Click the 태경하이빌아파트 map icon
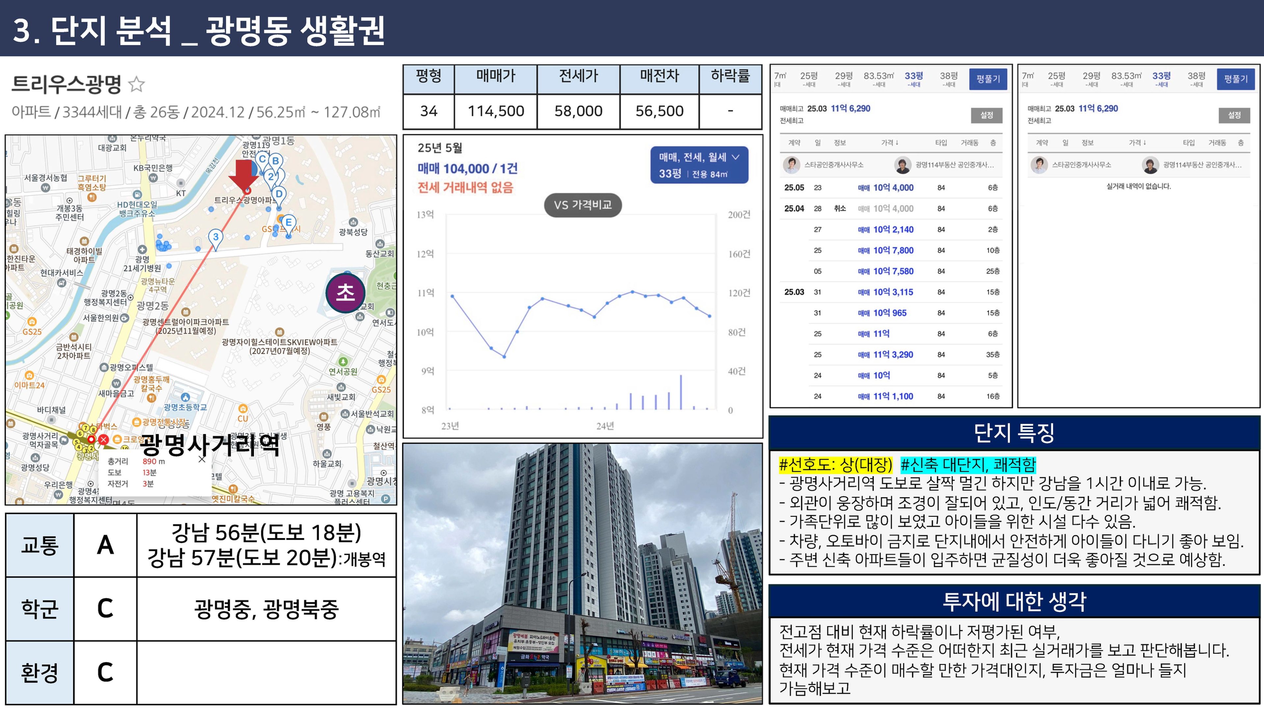 84,241
